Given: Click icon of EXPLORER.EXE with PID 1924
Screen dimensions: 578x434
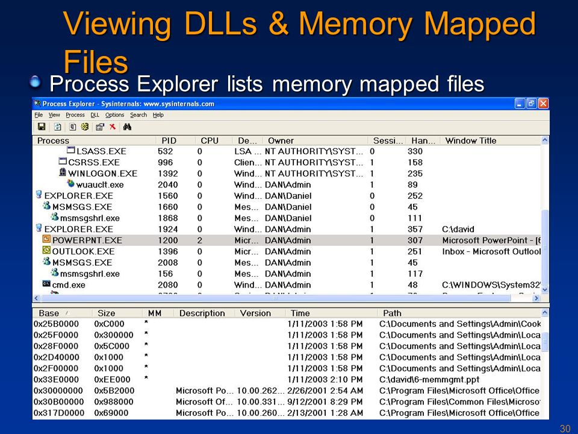Looking at the screenshot, I should point(39,228).
